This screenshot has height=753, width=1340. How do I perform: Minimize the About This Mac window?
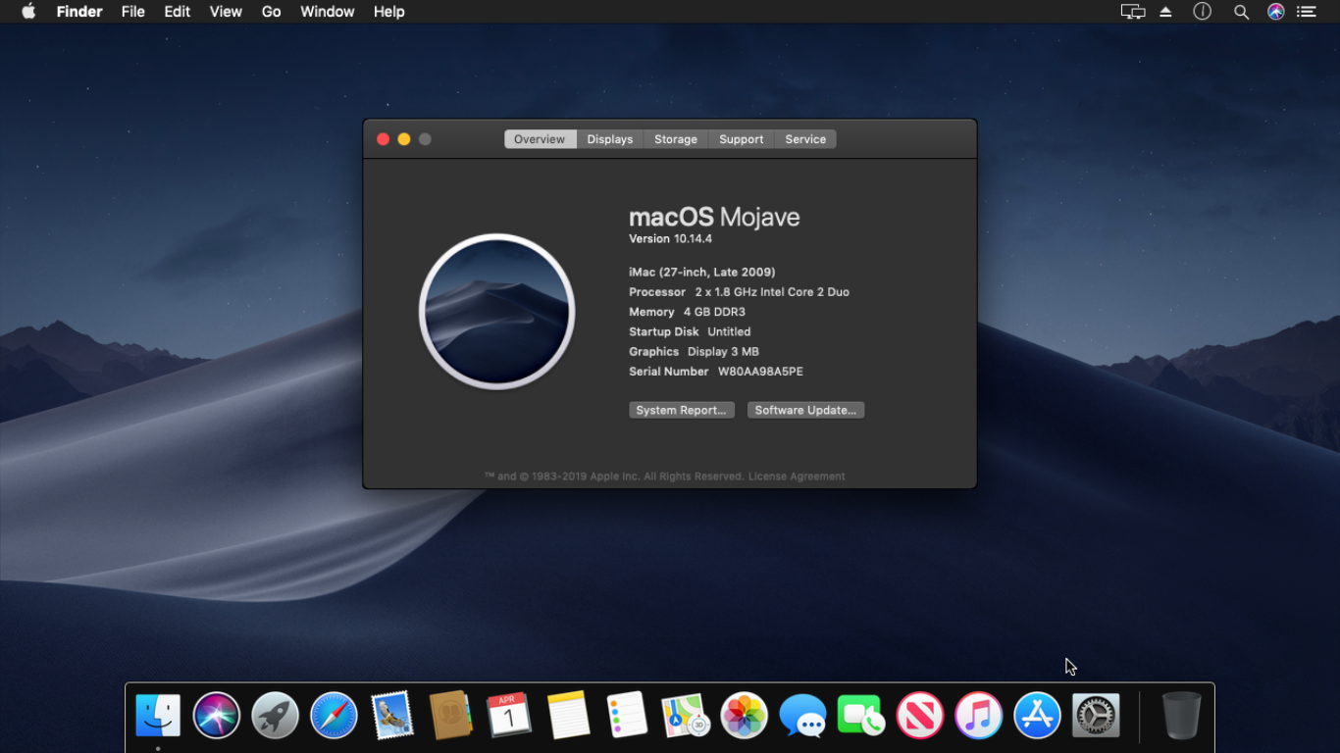click(x=404, y=139)
